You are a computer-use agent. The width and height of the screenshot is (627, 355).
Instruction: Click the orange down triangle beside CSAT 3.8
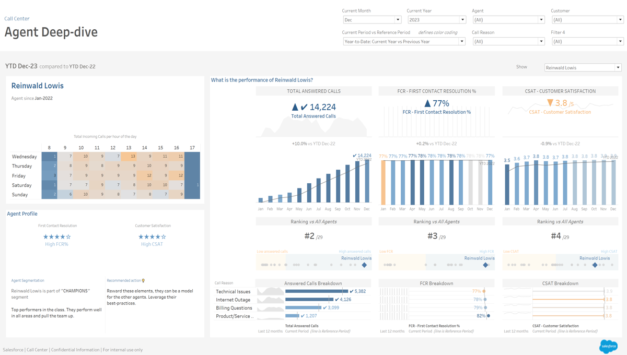point(550,103)
